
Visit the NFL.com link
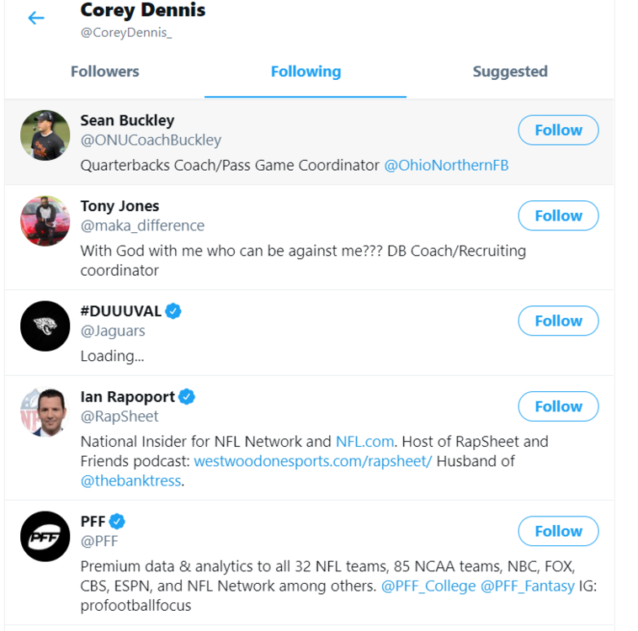(x=364, y=442)
